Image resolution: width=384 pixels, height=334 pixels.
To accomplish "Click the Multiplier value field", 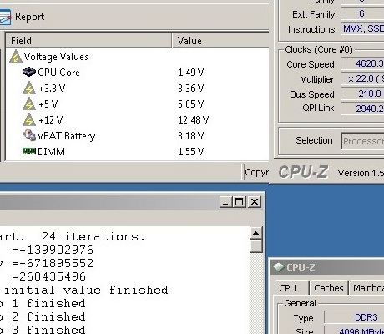I will pyautogui.click(x=362, y=78).
